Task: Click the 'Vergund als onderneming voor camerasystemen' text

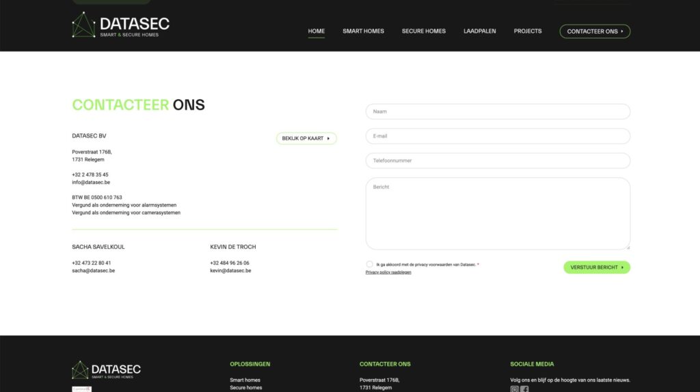Action: coord(126,213)
